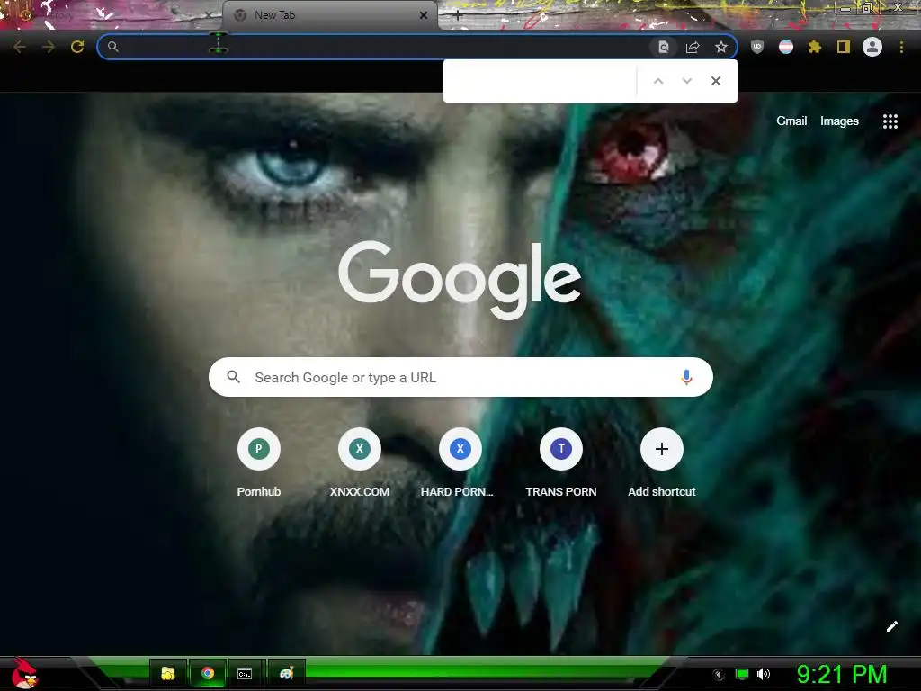Switch to the New Tab tab
Viewport: 921px width, 691px height.
(x=330, y=15)
